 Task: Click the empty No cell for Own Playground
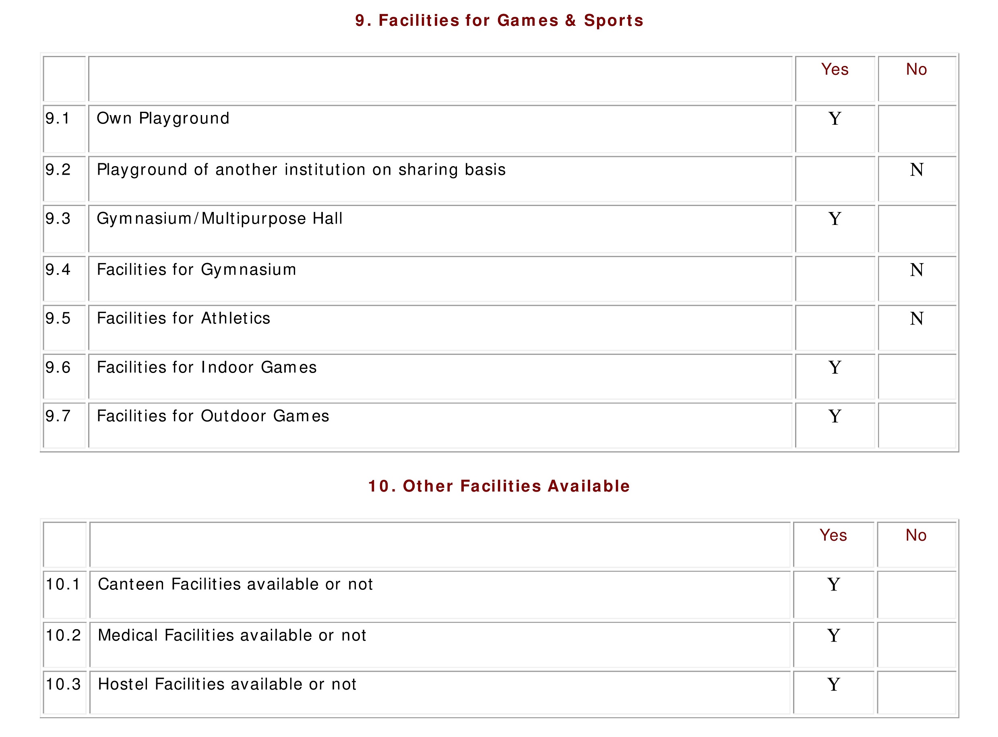(917, 129)
